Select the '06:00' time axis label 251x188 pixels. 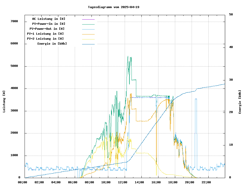pos(72,182)
